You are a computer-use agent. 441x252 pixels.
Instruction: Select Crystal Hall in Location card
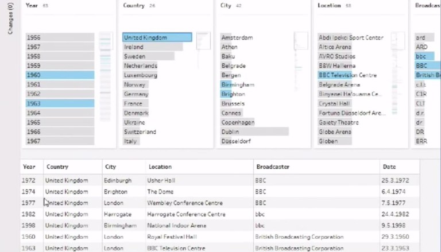click(334, 103)
